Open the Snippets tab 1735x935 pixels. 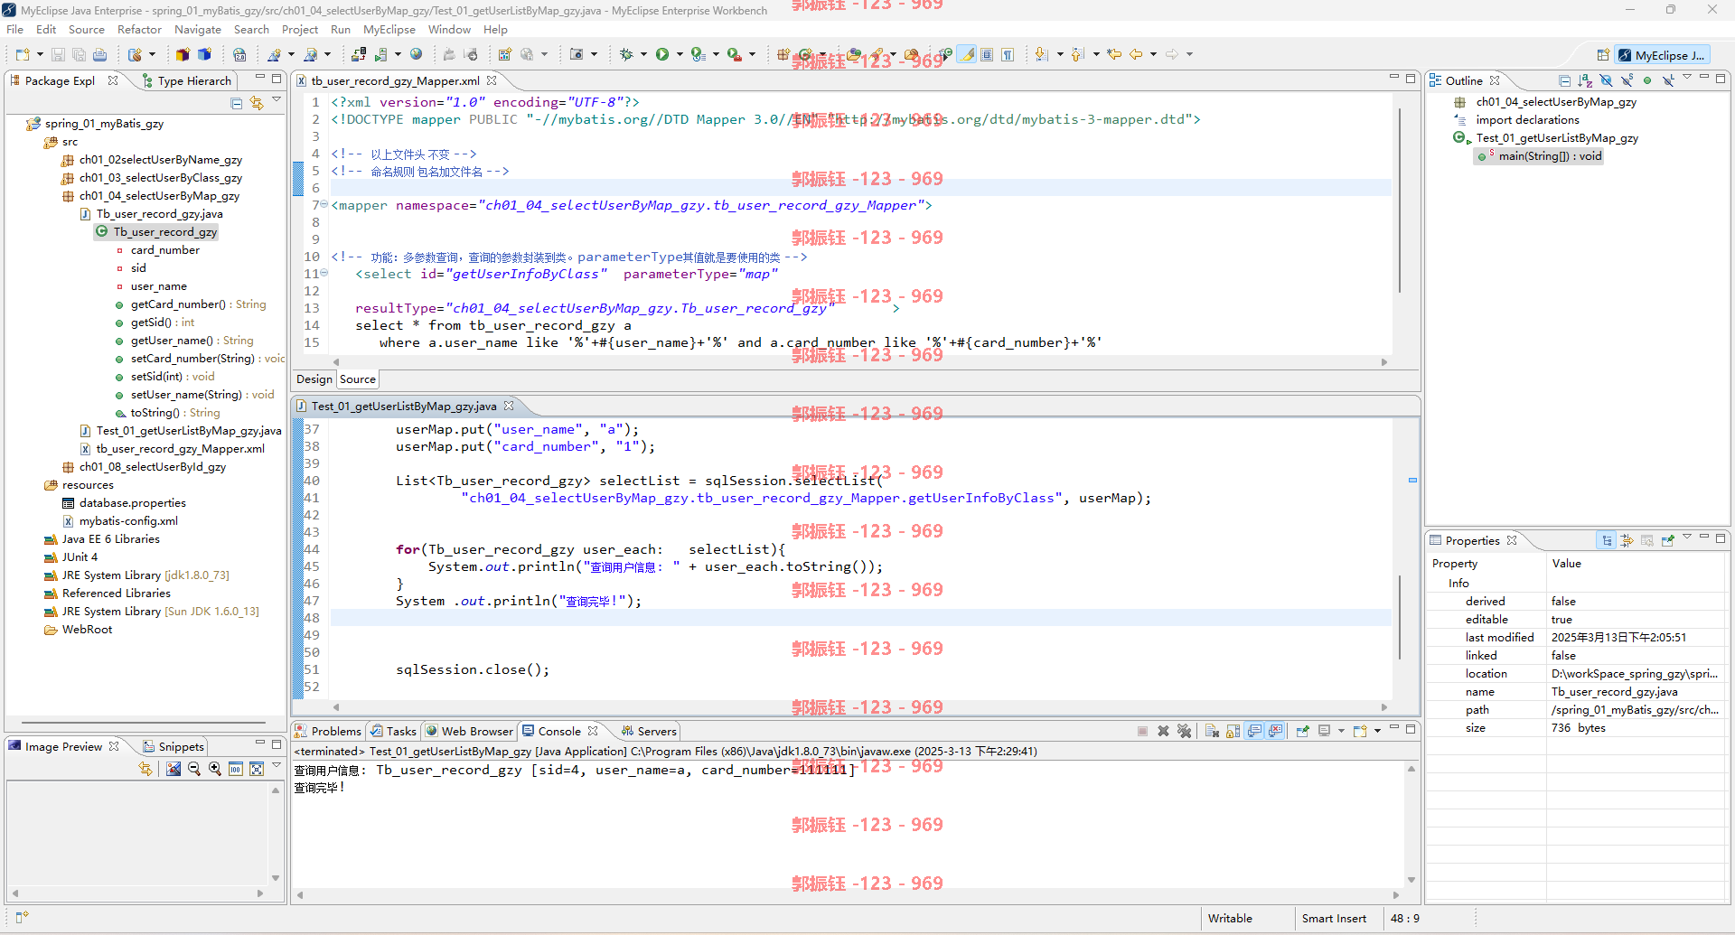173,746
